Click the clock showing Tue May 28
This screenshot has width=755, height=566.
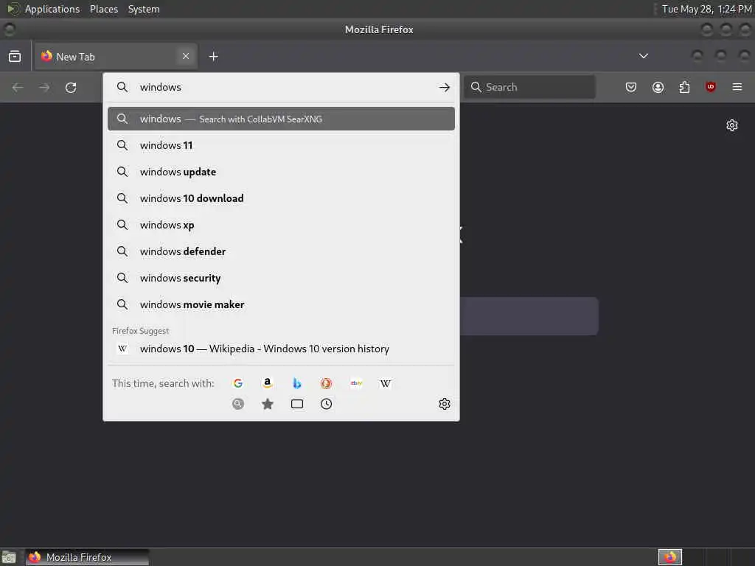[706, 9]
